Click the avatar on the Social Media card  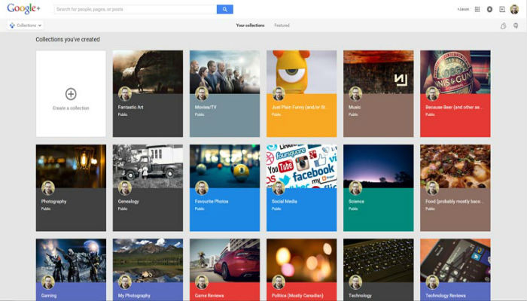click(x=279, y=188)
